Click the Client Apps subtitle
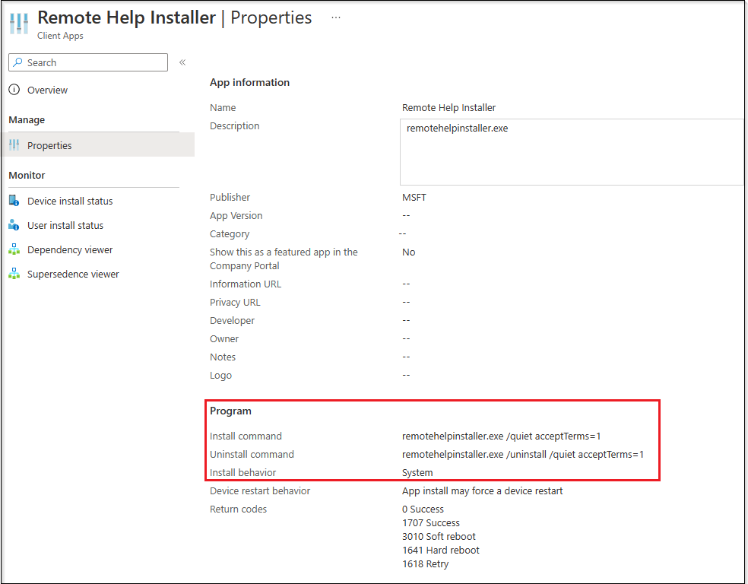Viewport: 748px width, 584px height. (60, 36)
